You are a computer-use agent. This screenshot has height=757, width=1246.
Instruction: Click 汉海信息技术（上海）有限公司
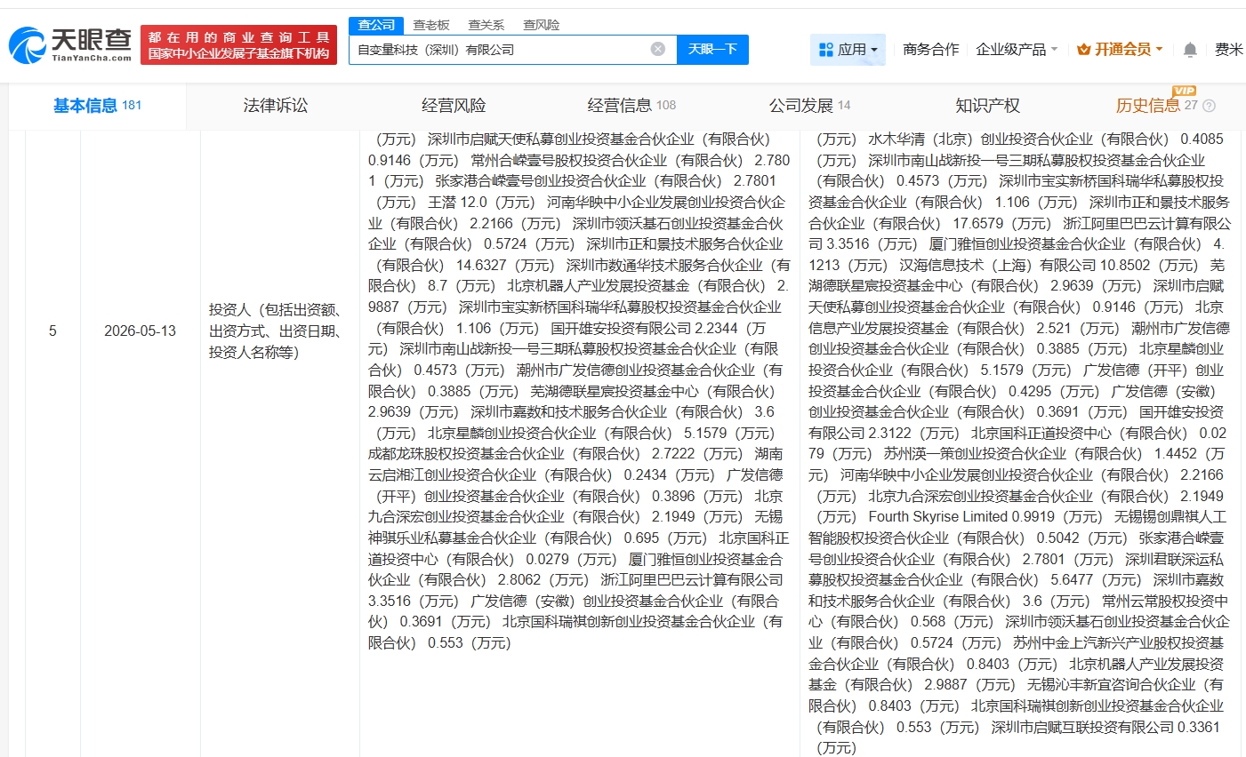1000,266
